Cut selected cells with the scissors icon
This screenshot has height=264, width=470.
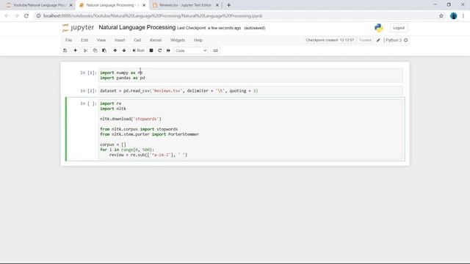tap(85, 51)
